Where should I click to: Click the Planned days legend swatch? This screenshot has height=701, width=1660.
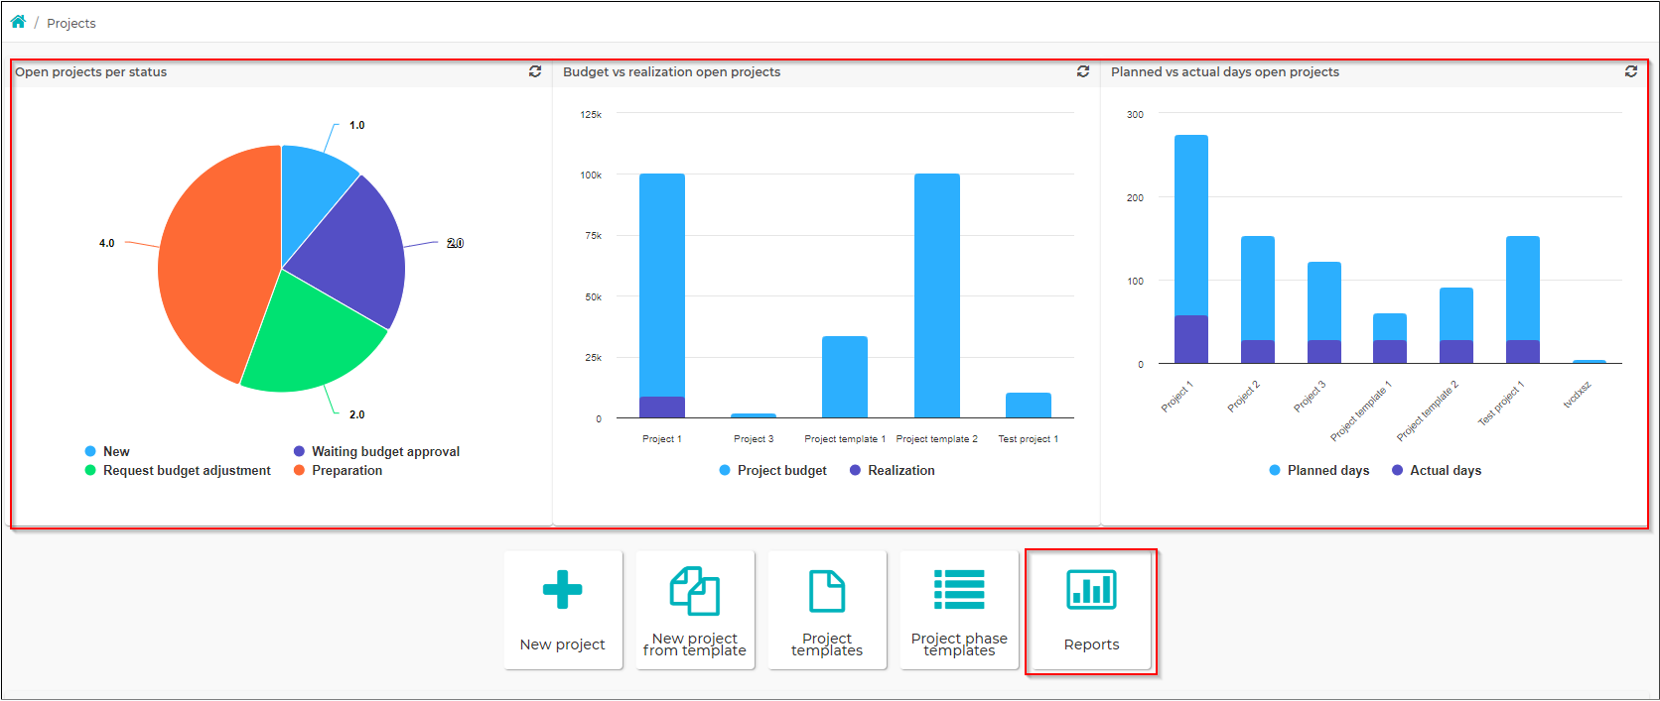[1275, 470]
